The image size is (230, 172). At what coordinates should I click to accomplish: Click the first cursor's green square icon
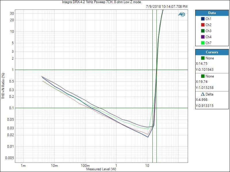(203, 58)
